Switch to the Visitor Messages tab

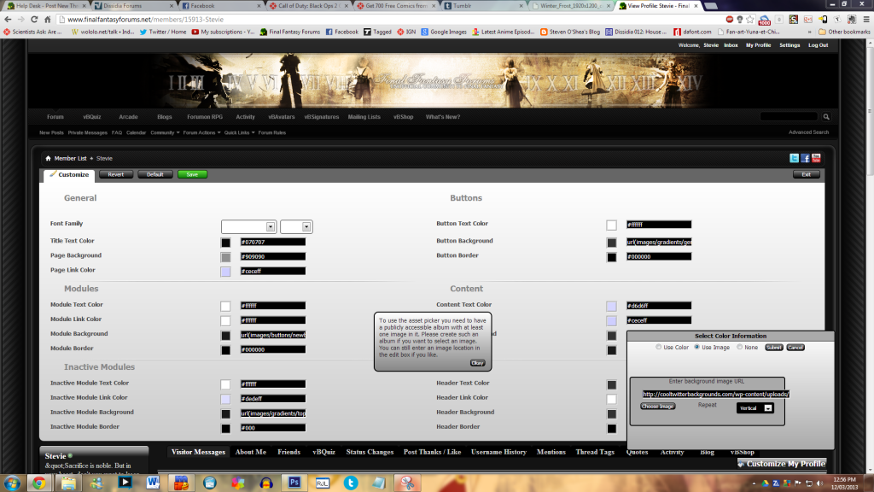tap(198, 452)
